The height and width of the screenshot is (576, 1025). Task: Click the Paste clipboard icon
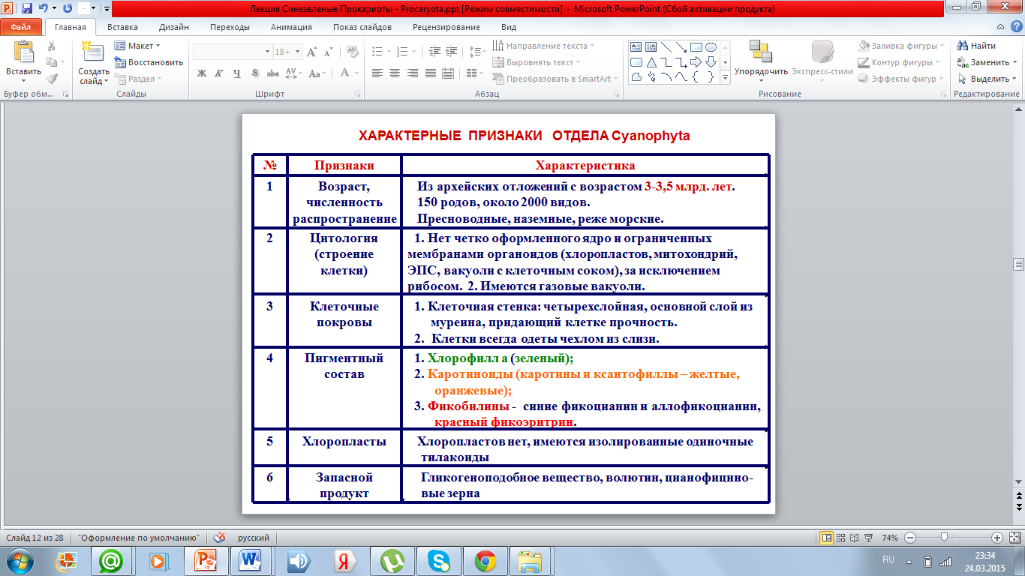click(23, 52)
